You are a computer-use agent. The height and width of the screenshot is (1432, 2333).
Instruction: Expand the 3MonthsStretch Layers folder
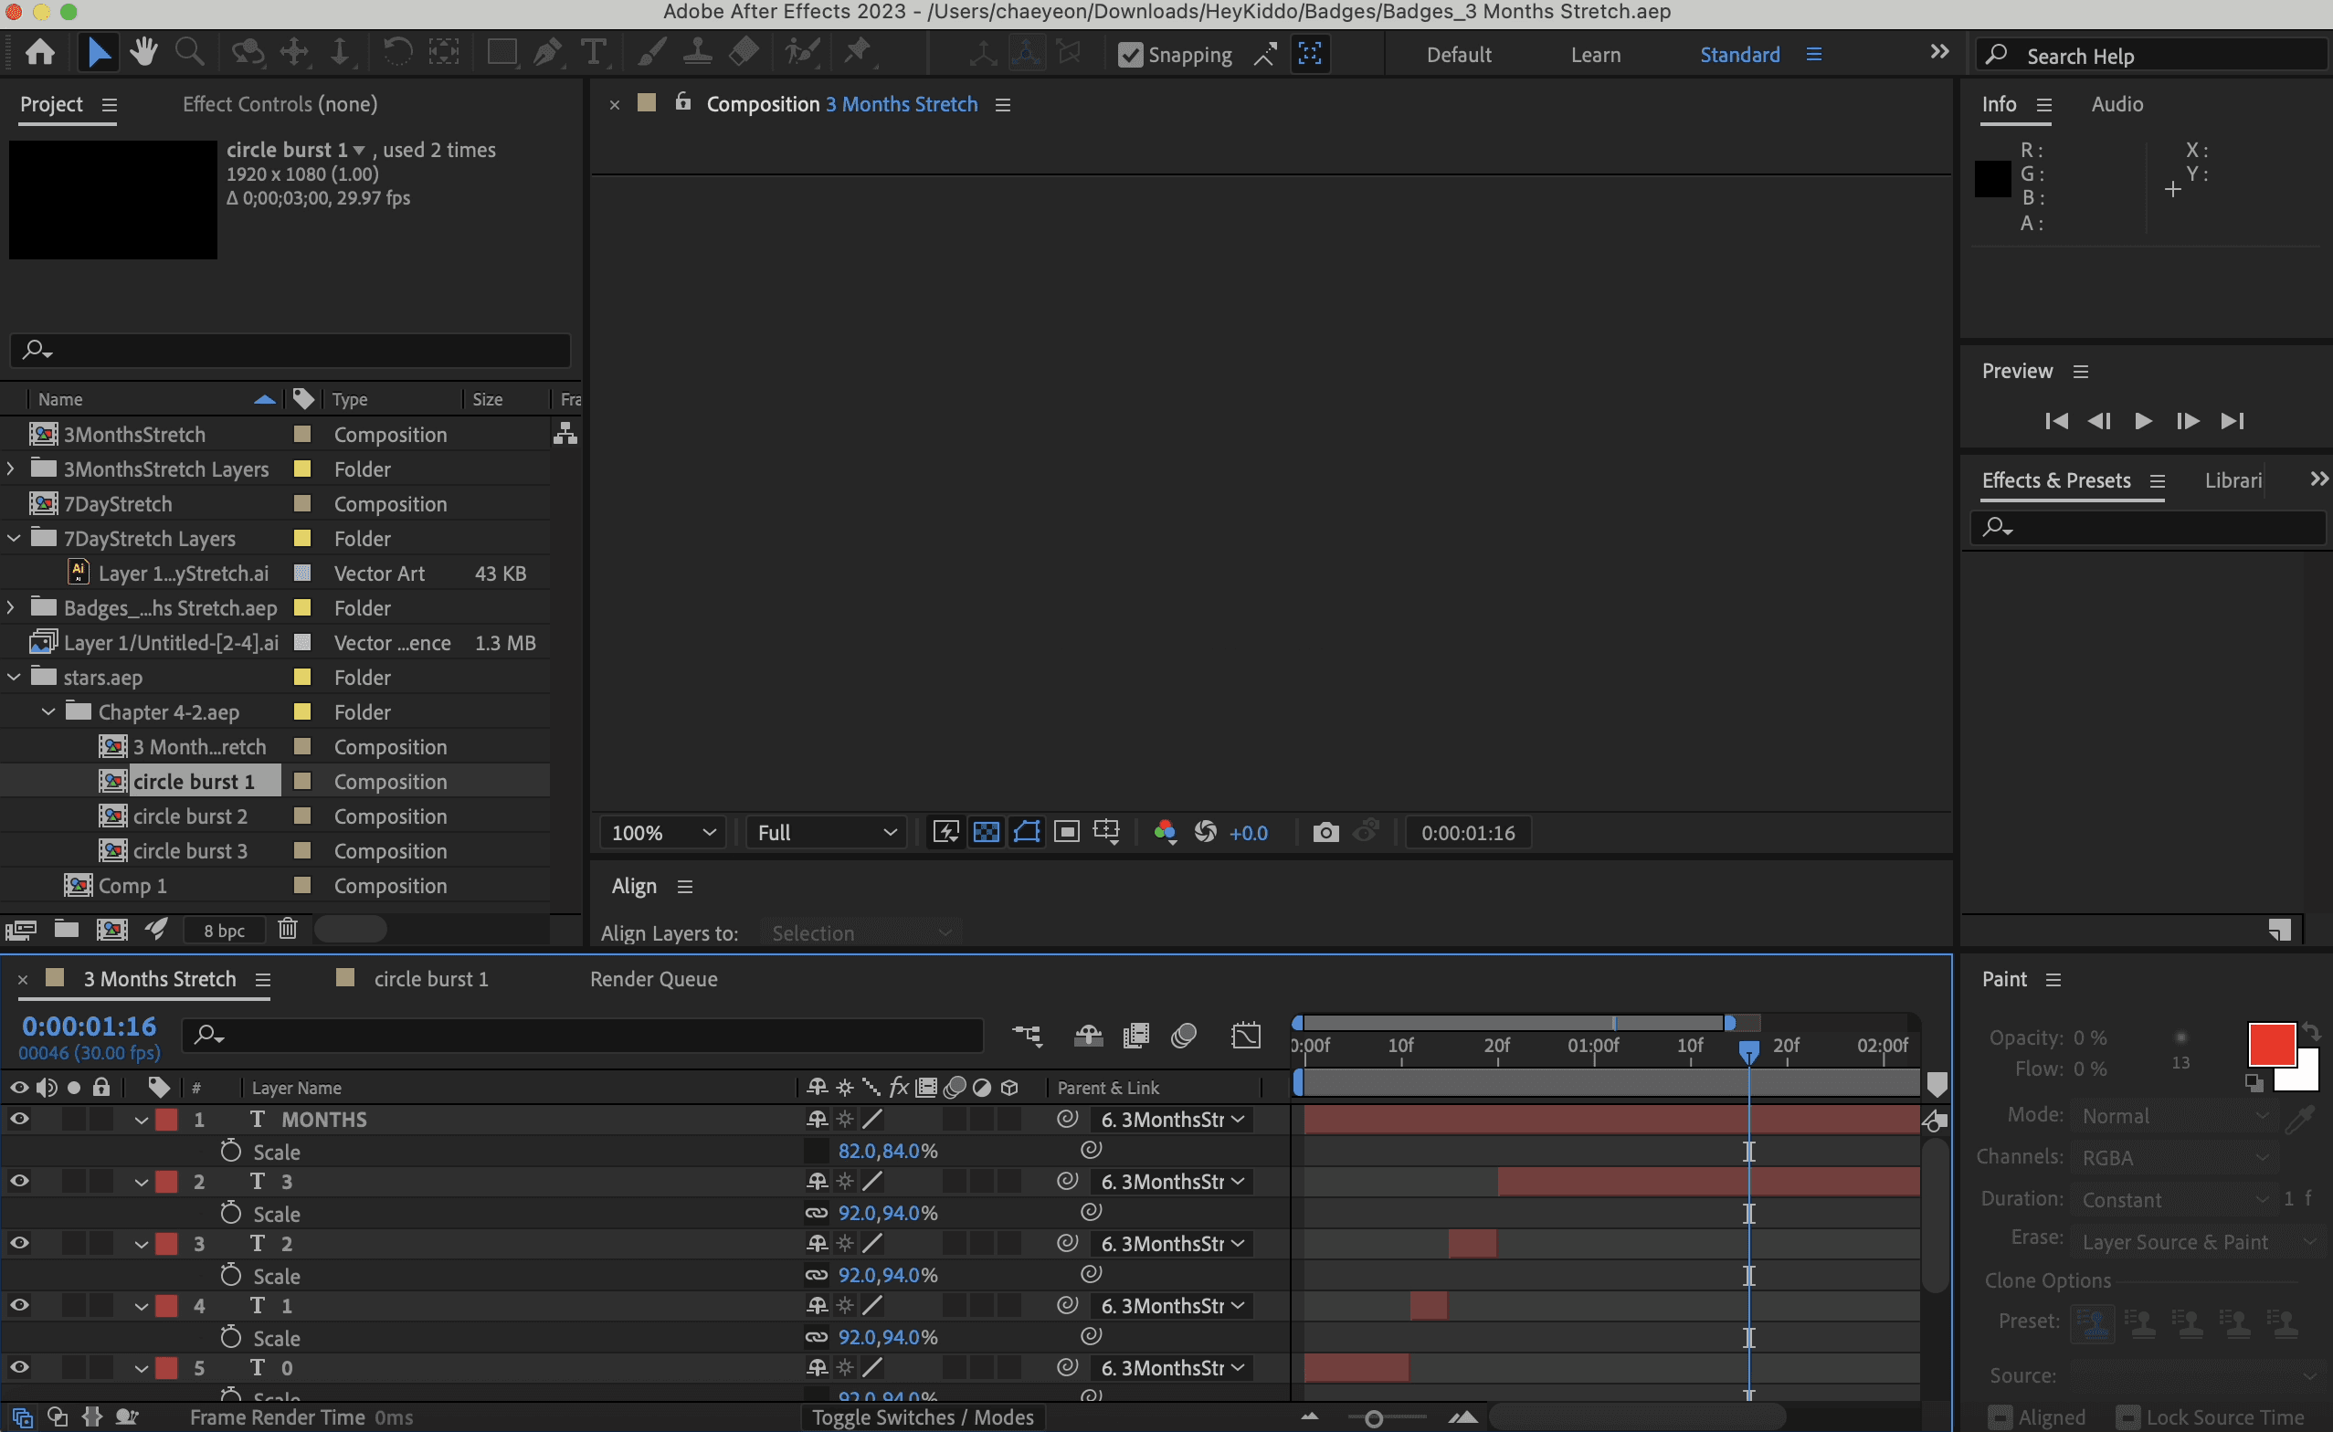pyautogui.click(x=11, y=469)
